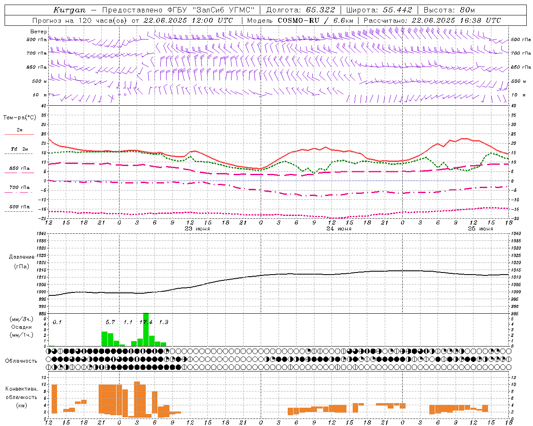Screen dimensions: 533x426
Task: Click the '2м' temperature legend label
Action: click(20, 130)
